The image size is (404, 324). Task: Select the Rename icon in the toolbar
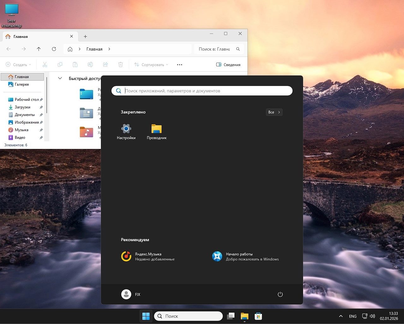pos(90,64)
